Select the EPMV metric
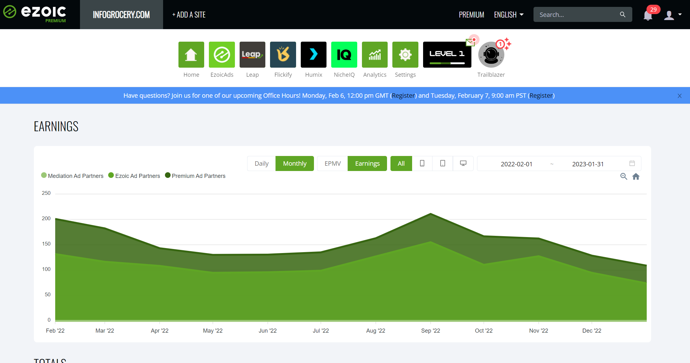The image size is (690, 363). [x=332, y=163]
